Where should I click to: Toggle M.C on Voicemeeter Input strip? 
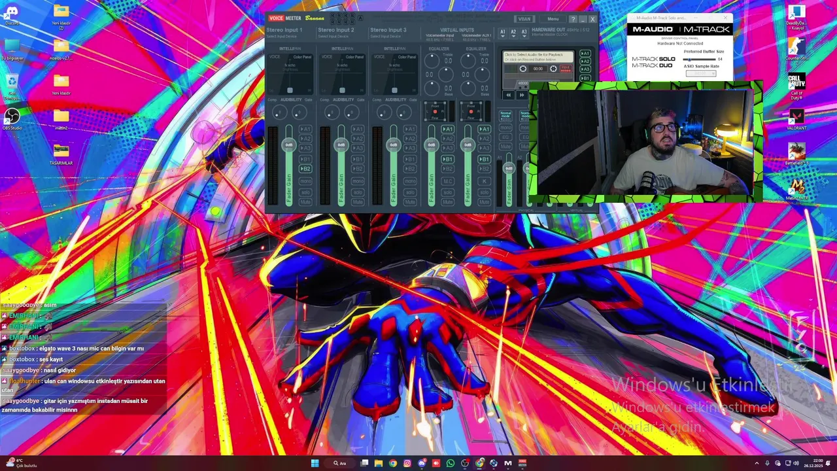tap(447, 181)
